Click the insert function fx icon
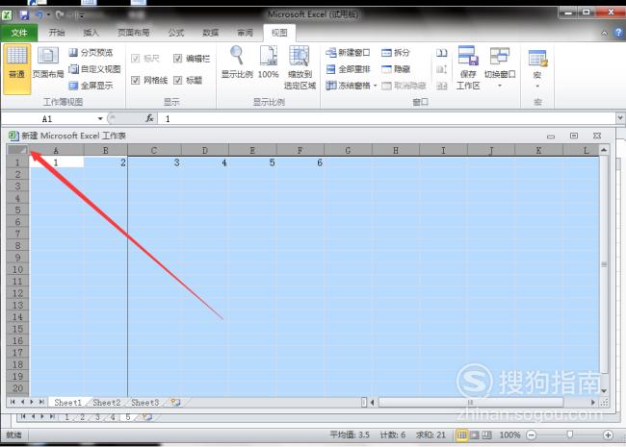 click(x=149, y=118)
